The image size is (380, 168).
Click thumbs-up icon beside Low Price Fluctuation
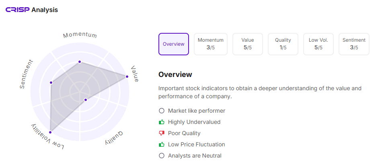pos(162,144)
